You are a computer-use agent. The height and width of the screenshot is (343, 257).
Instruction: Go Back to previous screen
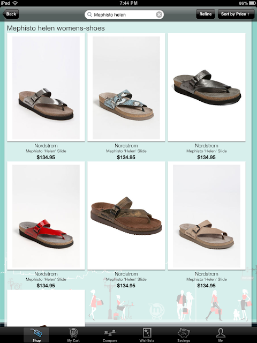point(11,14)
